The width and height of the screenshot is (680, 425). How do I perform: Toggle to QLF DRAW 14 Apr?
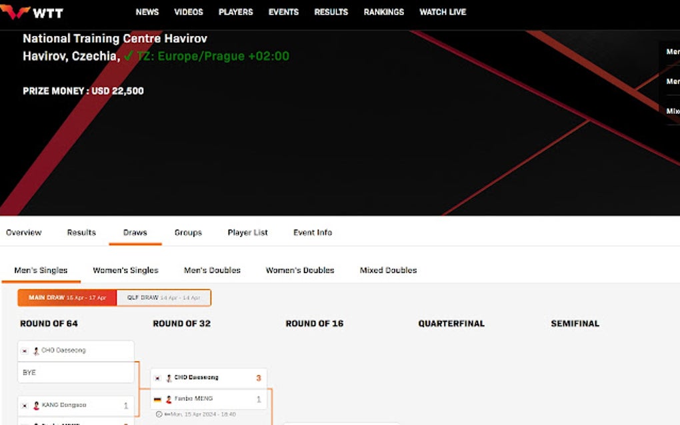click(x=163, y=298)
